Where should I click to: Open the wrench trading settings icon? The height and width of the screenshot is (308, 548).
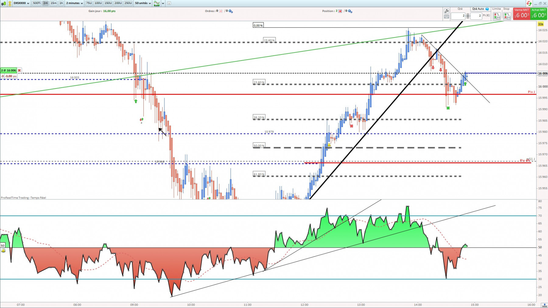coord(446,11)
